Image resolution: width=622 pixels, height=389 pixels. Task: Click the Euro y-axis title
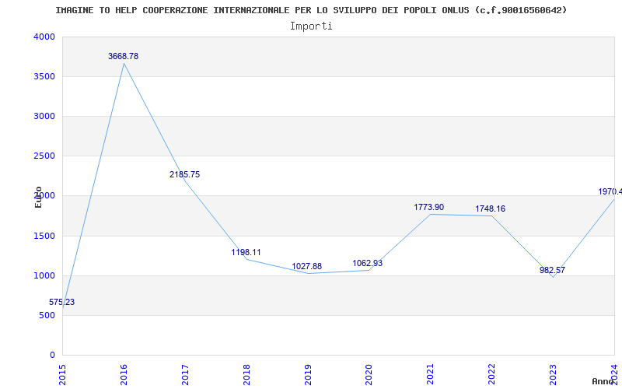pyautogui.click(x=38, y=197)
